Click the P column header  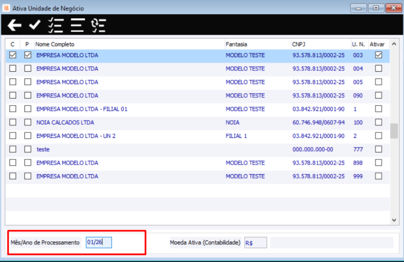coord(27,44)
